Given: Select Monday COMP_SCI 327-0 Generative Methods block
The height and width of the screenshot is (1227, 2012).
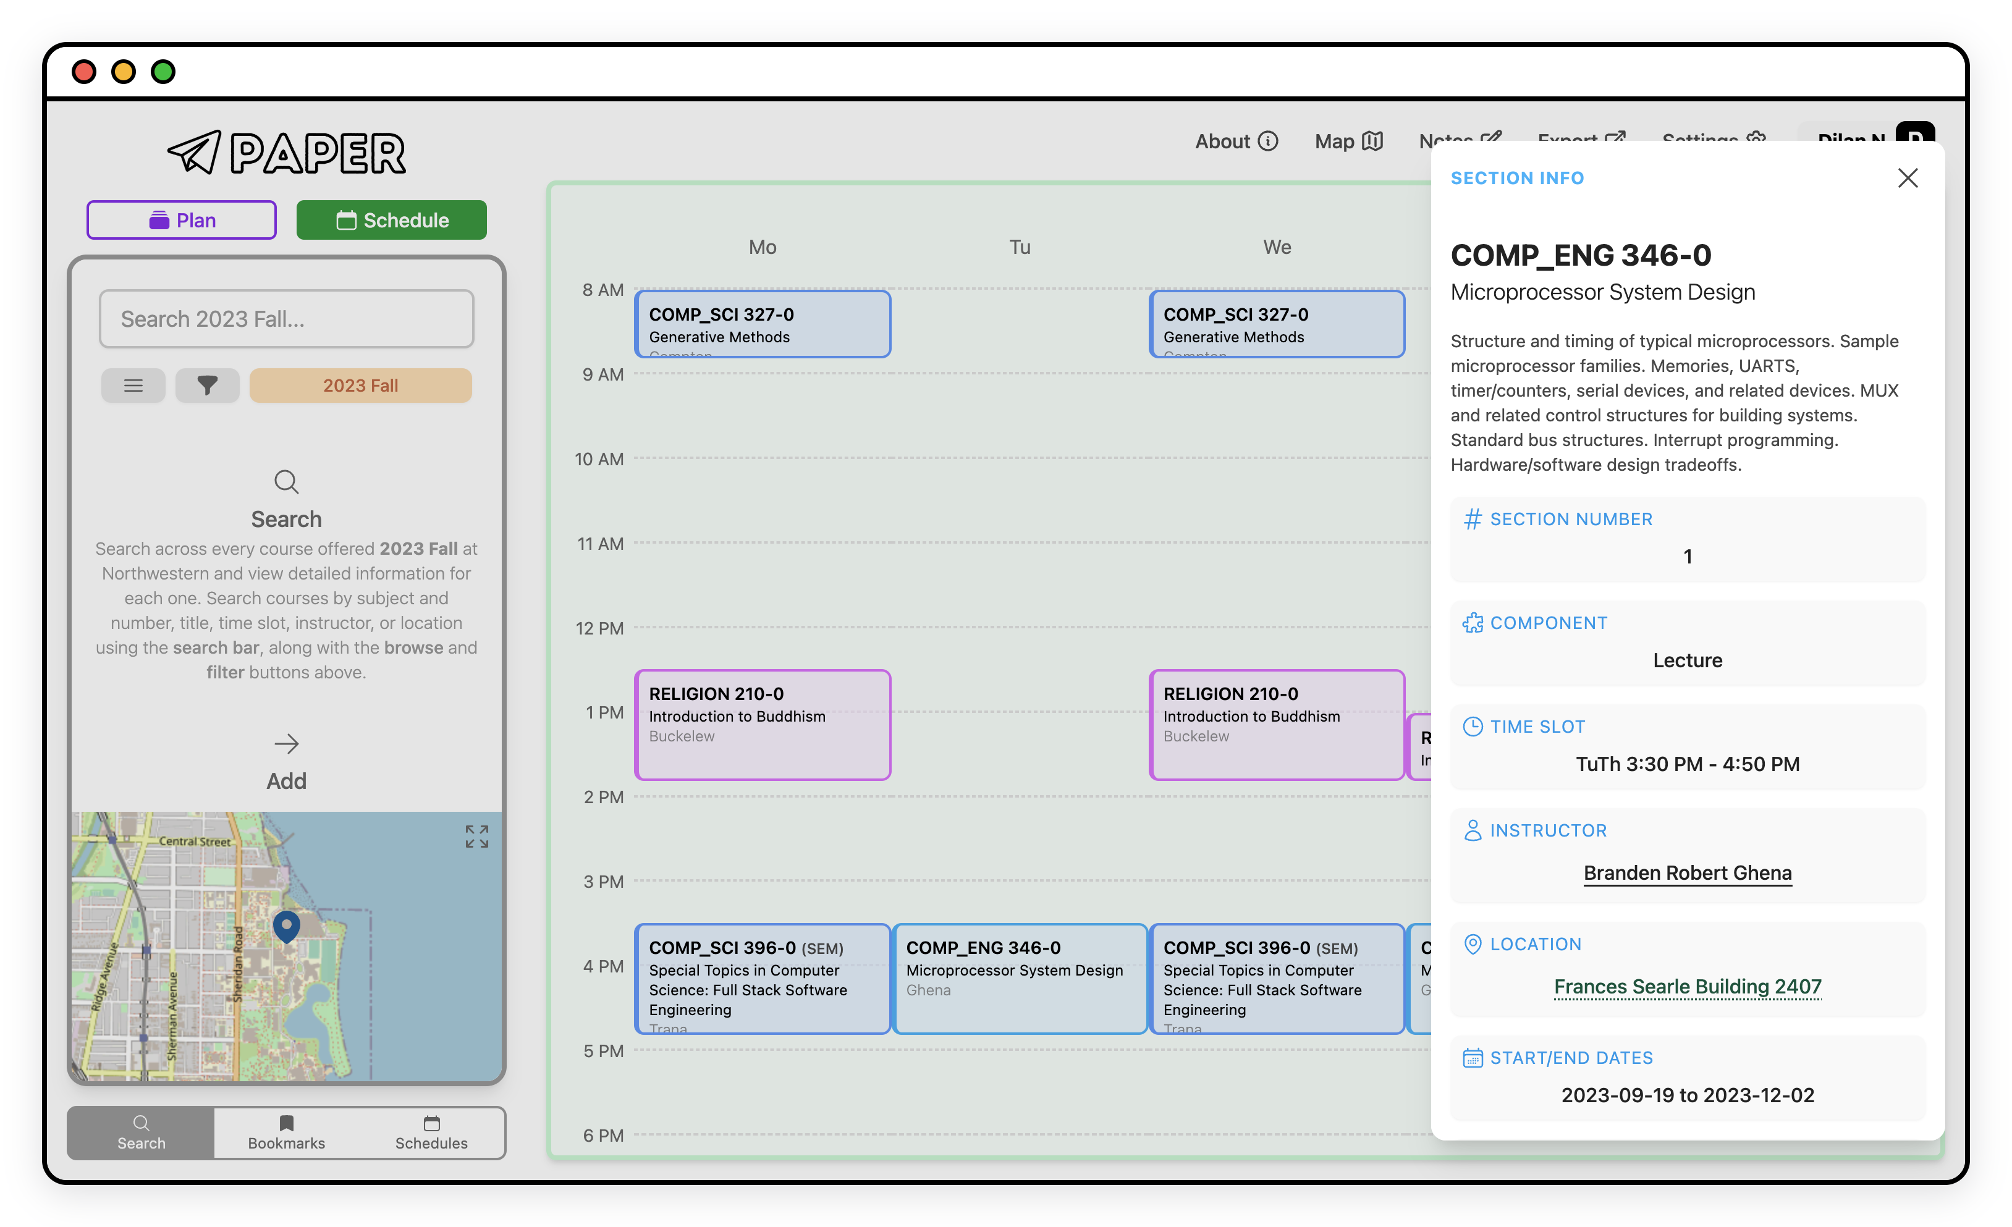Looking at the screenshot, I should 762,324.
